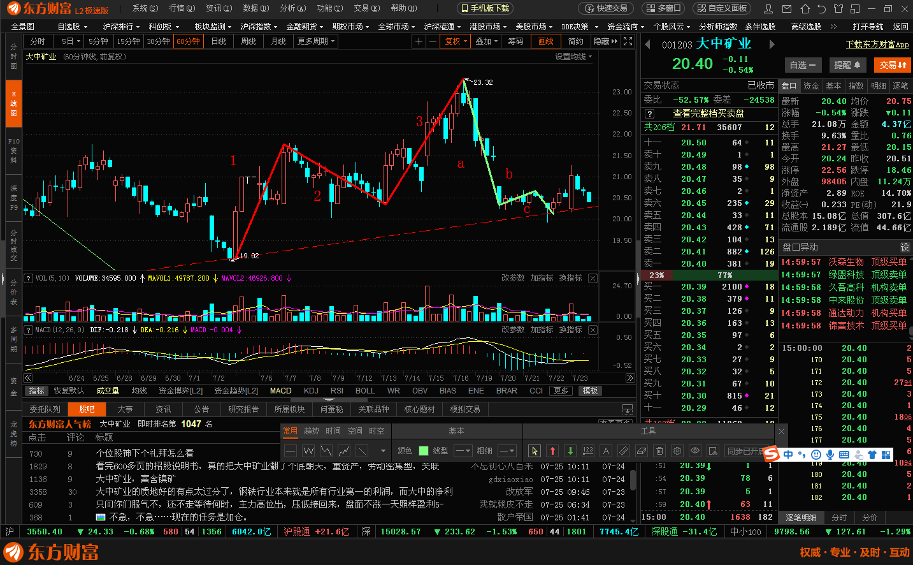Click 查看完整档买卖盘 link
Screen dimensions: 913x565
point(708,114)
